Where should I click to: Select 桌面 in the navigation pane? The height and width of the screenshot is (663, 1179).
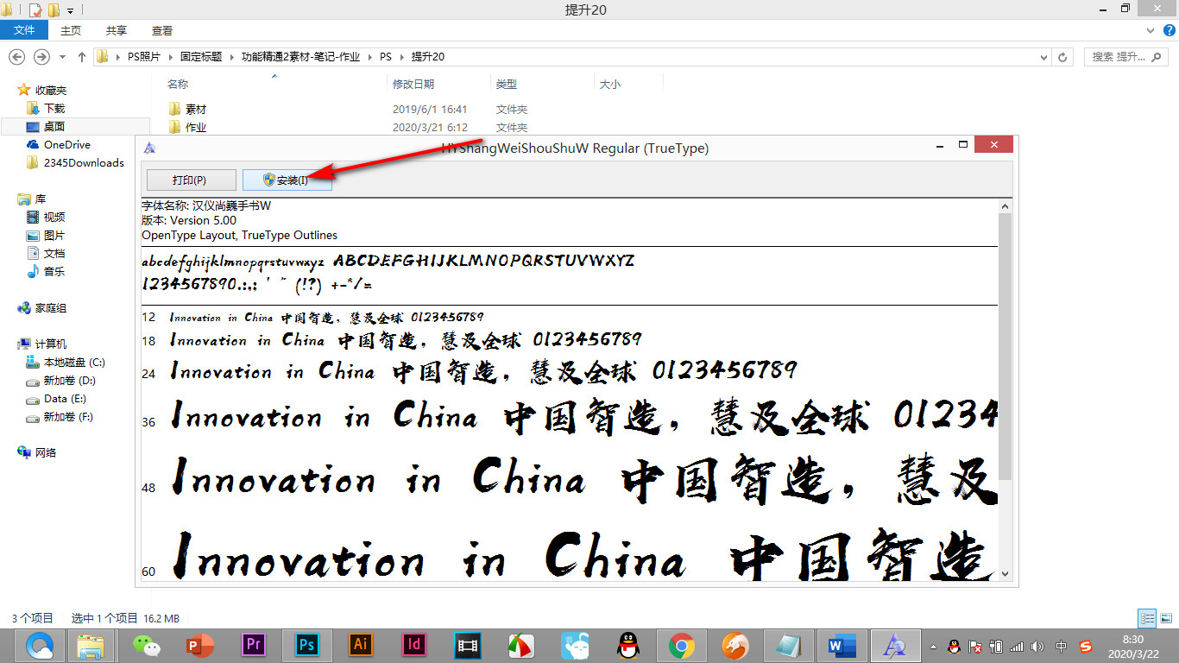pyautogui.click(x=54, y=126)
